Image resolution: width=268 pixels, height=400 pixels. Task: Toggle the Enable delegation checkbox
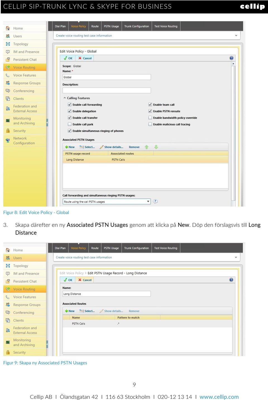pyautogui.click(x=70, y=111)
